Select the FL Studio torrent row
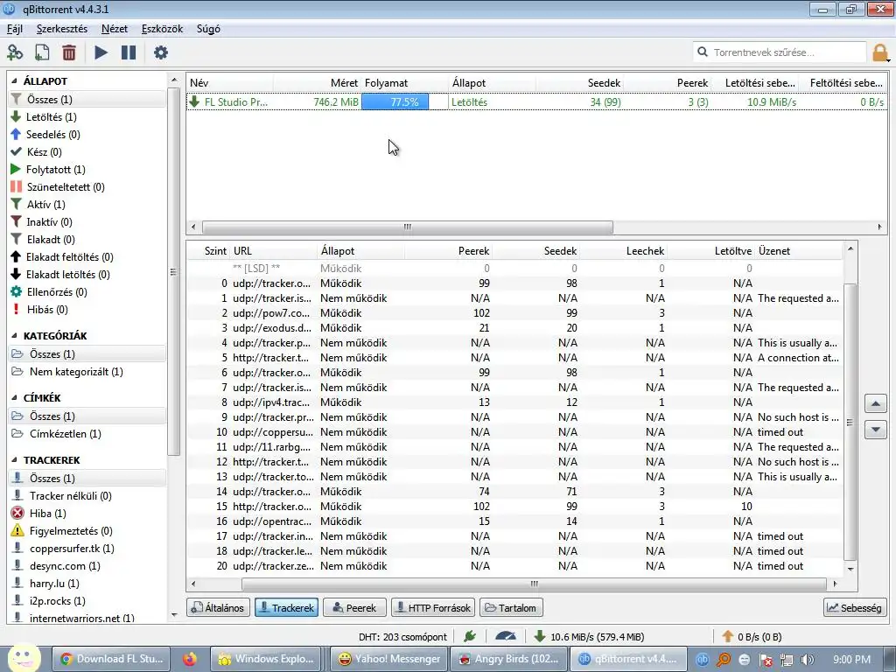This screenshot has height=672, width=896. point(536,102)
